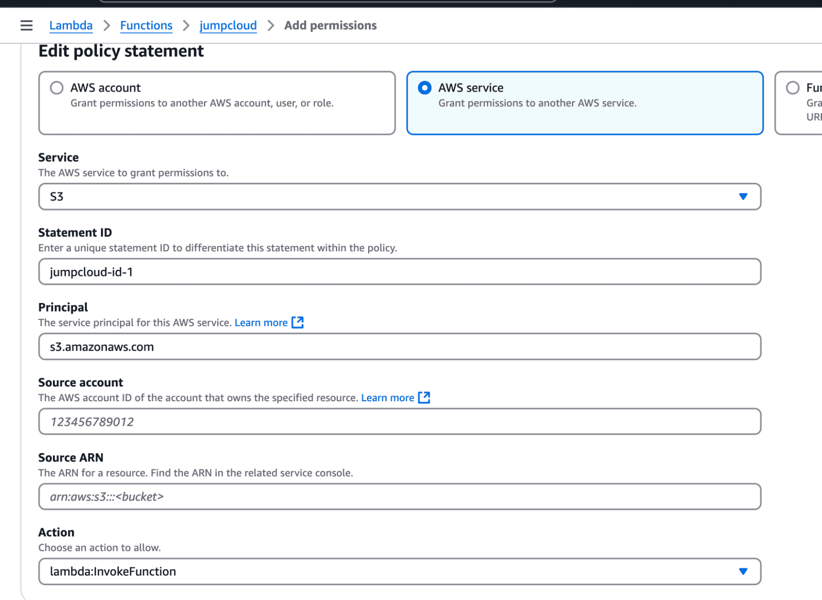Open the hamburger navigation menu
This screenshot has height=600, width=822.
click(26, 26)
